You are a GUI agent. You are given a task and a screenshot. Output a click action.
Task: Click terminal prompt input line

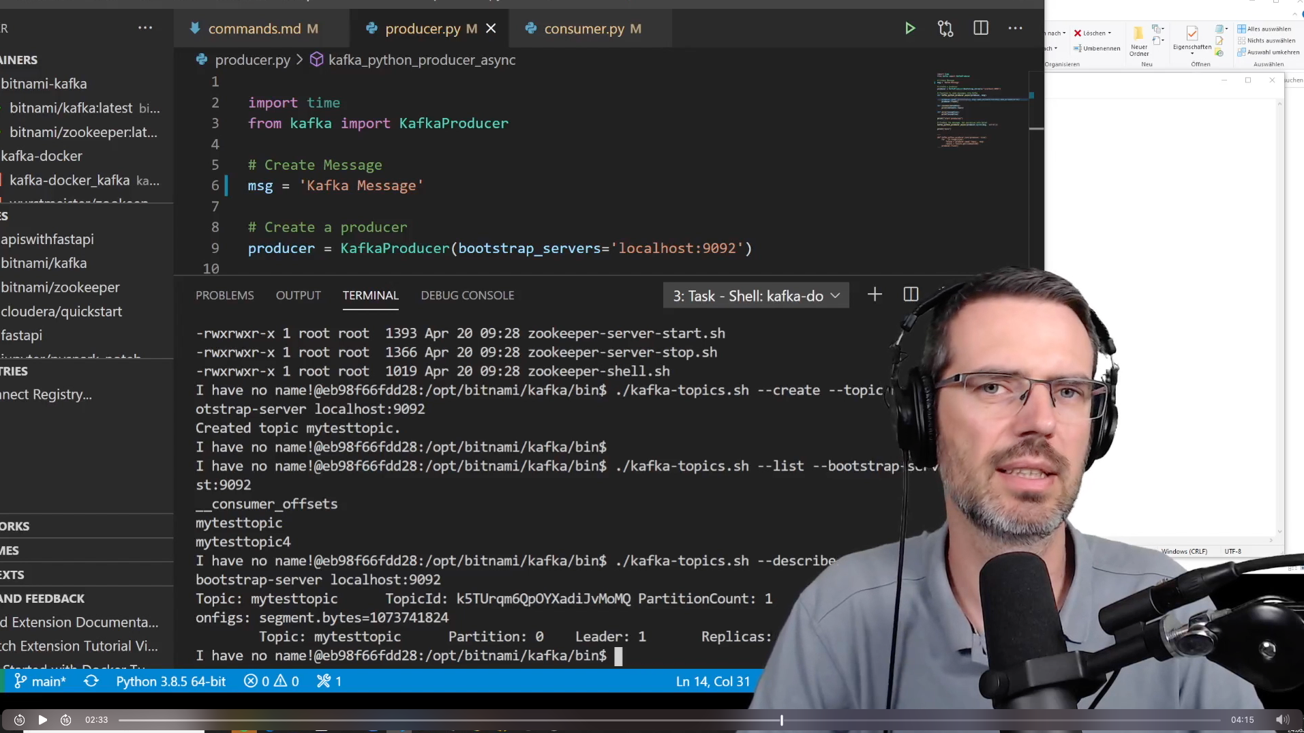[409, 656]
